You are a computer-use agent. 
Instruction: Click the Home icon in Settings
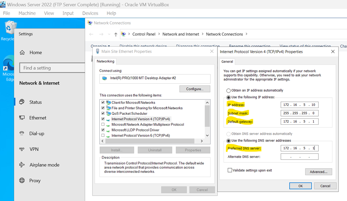tap(22, 52)
